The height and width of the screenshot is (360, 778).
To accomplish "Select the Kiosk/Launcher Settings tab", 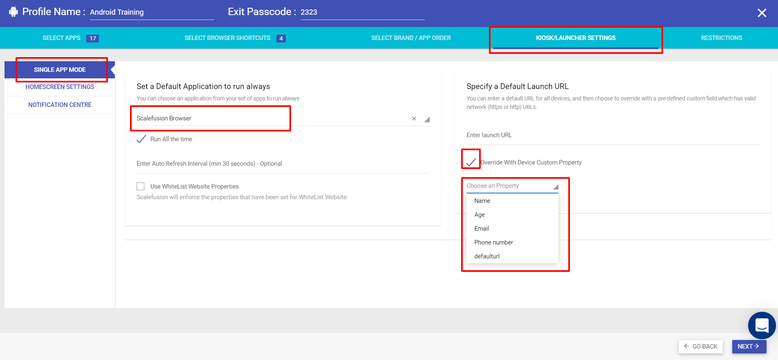I will (x=576, y=38).
